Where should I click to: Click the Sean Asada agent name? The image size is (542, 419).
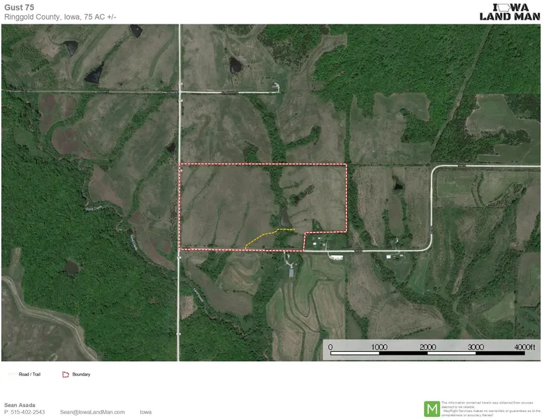(x=20, y=404)
